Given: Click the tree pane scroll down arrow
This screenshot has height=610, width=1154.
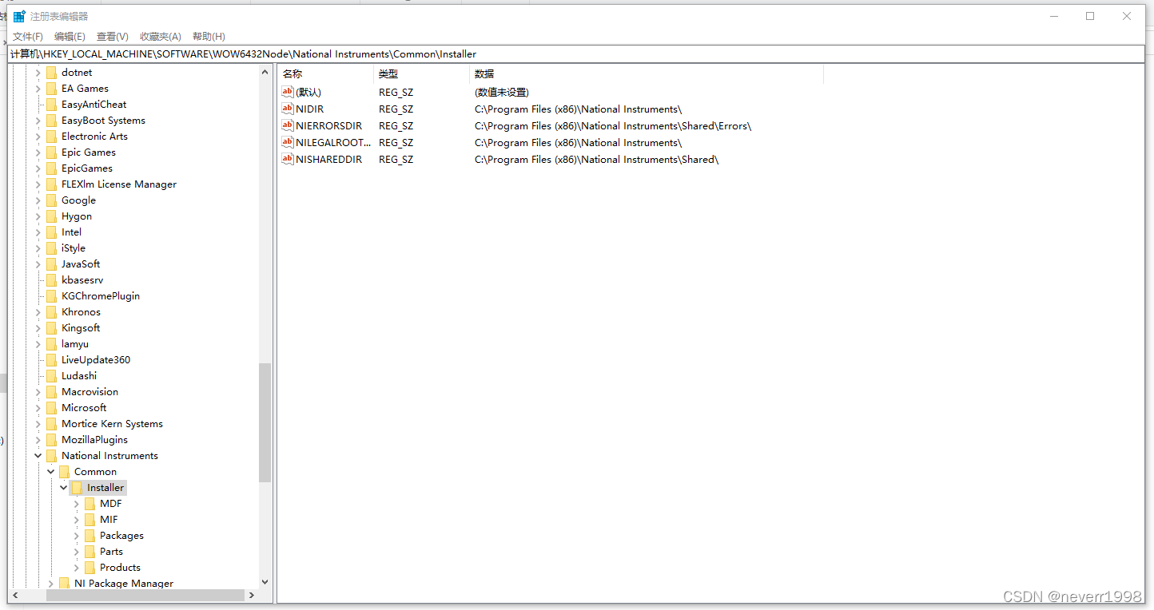Looking at the screenshot, I should tap(265, 583).
